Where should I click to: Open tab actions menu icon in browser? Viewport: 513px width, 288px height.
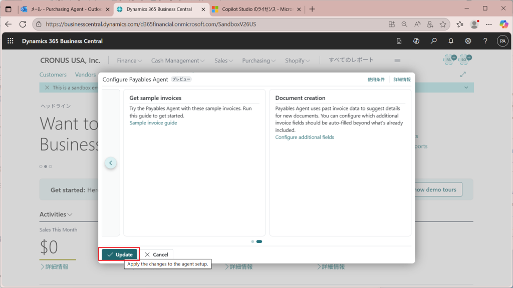[x=9, y=9]
